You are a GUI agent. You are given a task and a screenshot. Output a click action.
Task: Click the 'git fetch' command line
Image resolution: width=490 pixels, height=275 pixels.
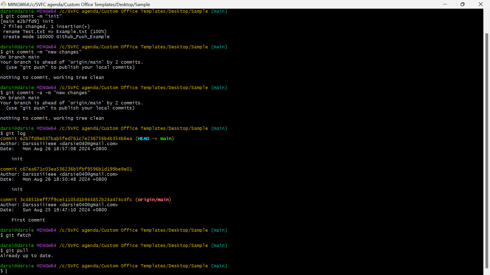point(16,235)
